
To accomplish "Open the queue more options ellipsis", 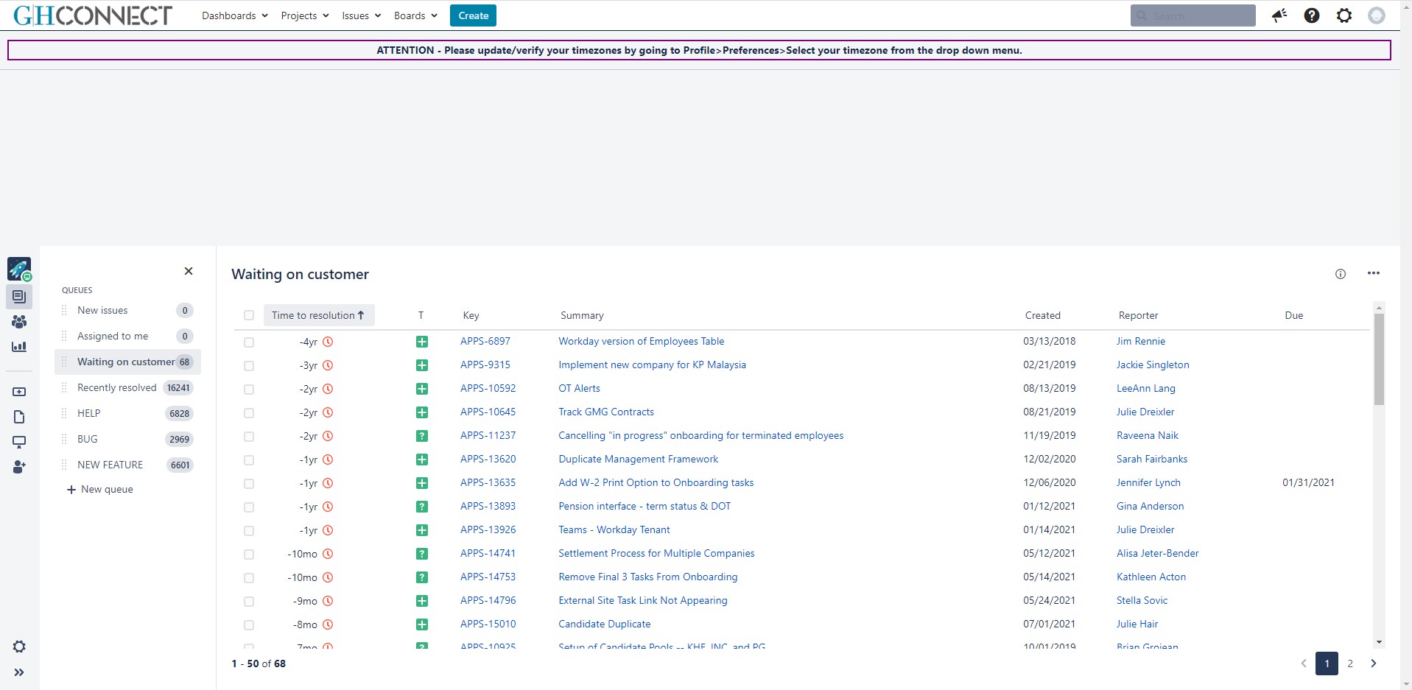I will (x=1374, y=273).
